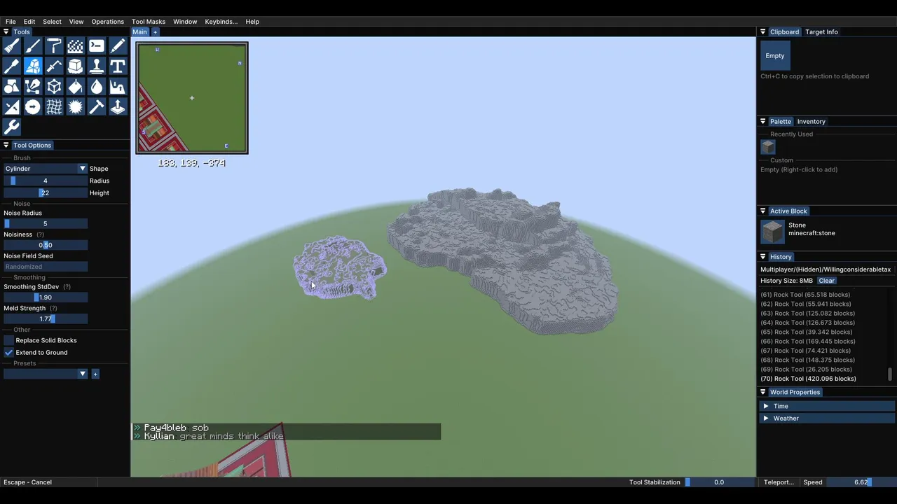This screenshot has height=504, width=897.
Task: Toggle Replace Solid Blocks checkbox
Action: click(8, 340)
